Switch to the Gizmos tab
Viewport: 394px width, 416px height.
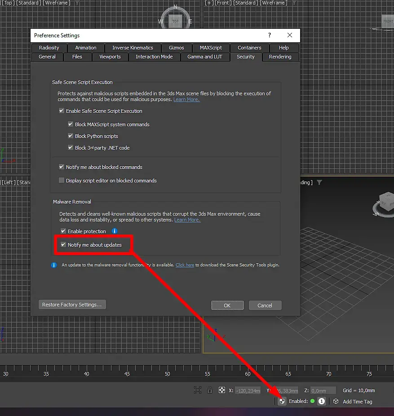point(177,48)
